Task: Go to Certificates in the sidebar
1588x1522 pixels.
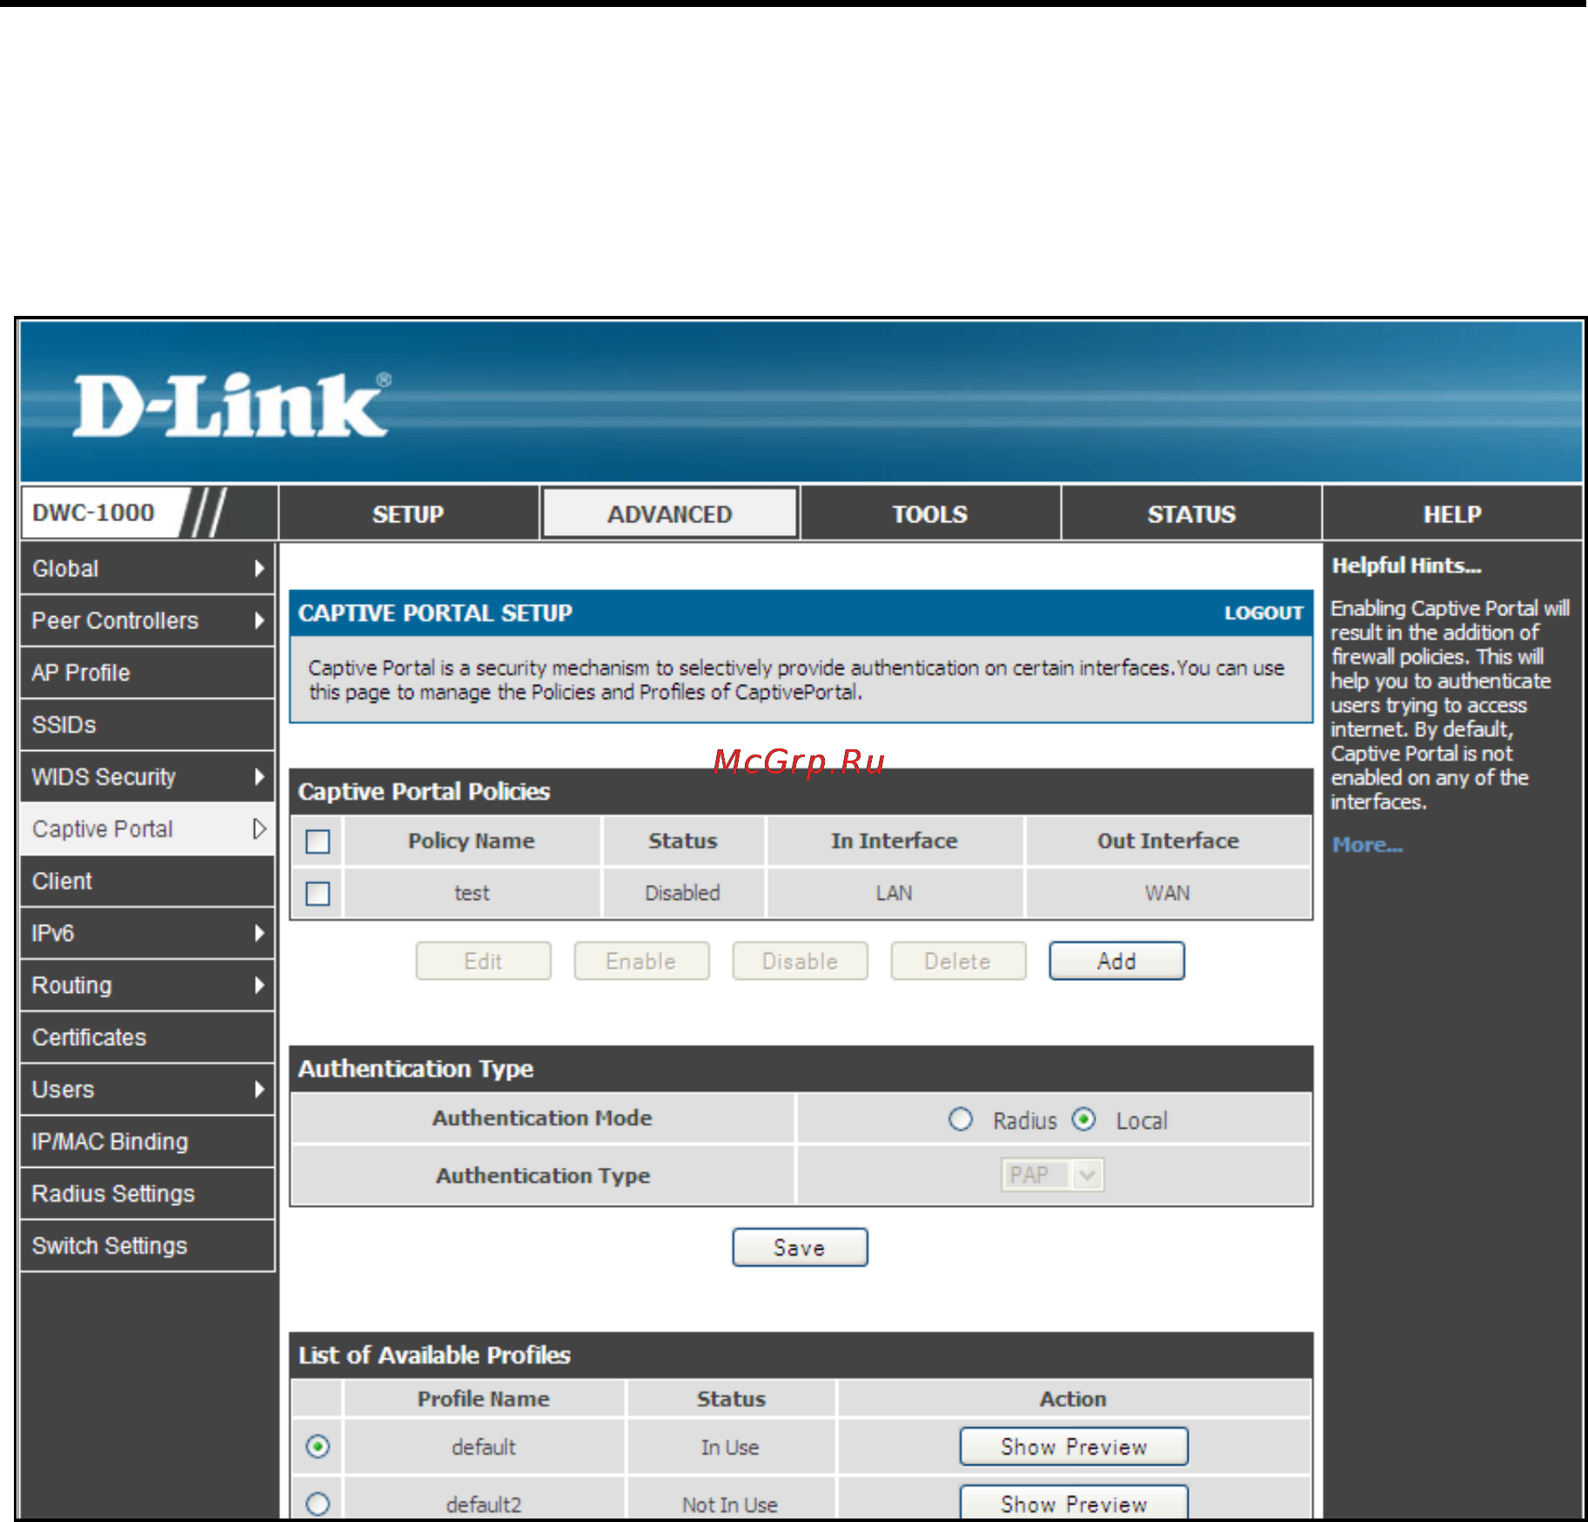Action: tap(147, 1037)
